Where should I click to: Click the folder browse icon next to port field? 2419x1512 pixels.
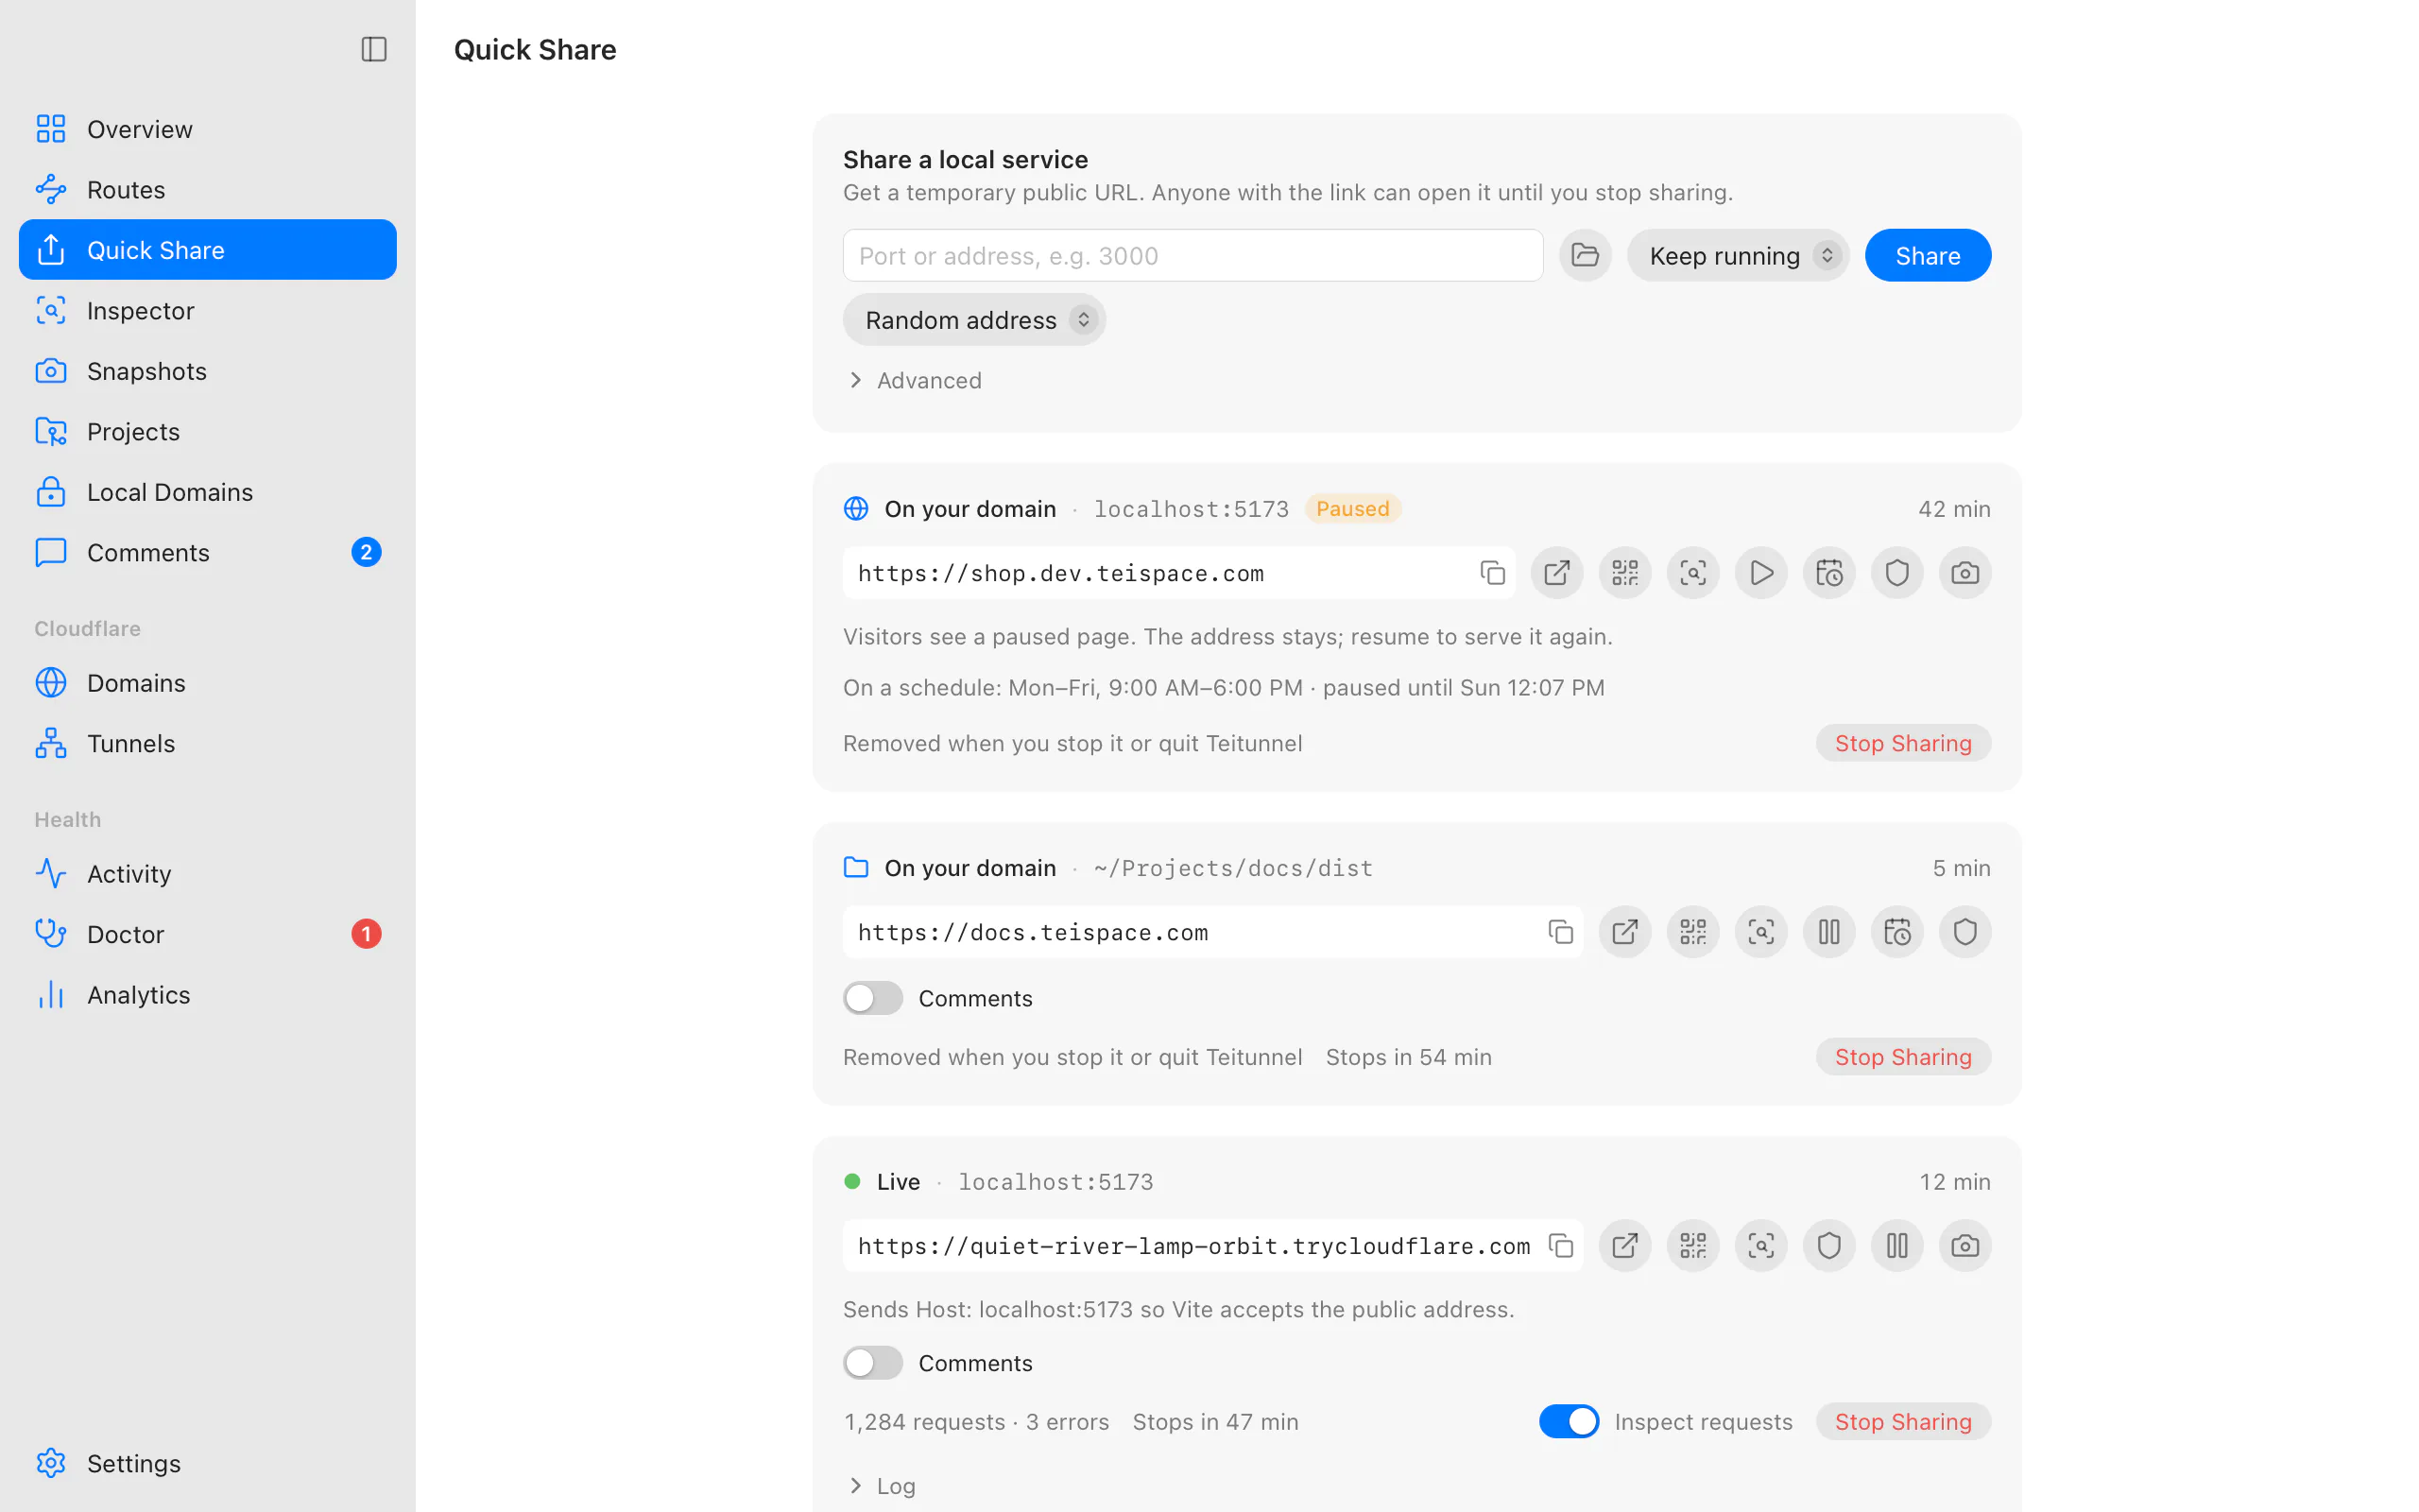click(1585, 255)
